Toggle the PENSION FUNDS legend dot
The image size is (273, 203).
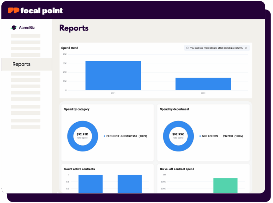pyautogui.click(x=105, y=136)
